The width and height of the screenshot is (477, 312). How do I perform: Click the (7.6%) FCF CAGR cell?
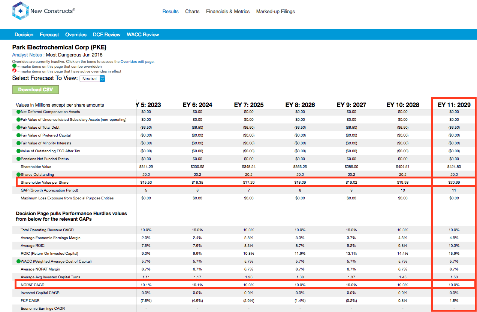(146, 300)
